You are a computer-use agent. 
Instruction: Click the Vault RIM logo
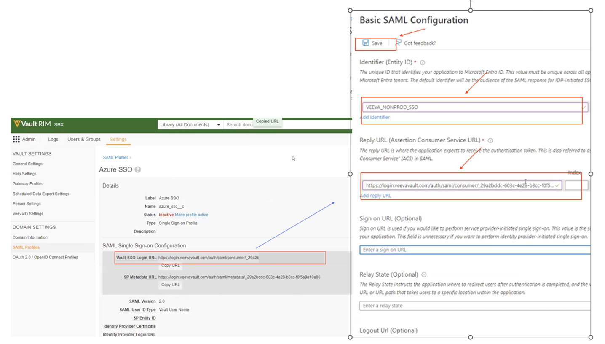(38, 124)
